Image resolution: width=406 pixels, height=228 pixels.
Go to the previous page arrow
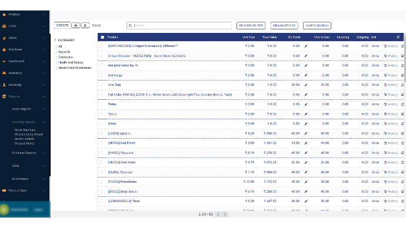tap(218, 214)
